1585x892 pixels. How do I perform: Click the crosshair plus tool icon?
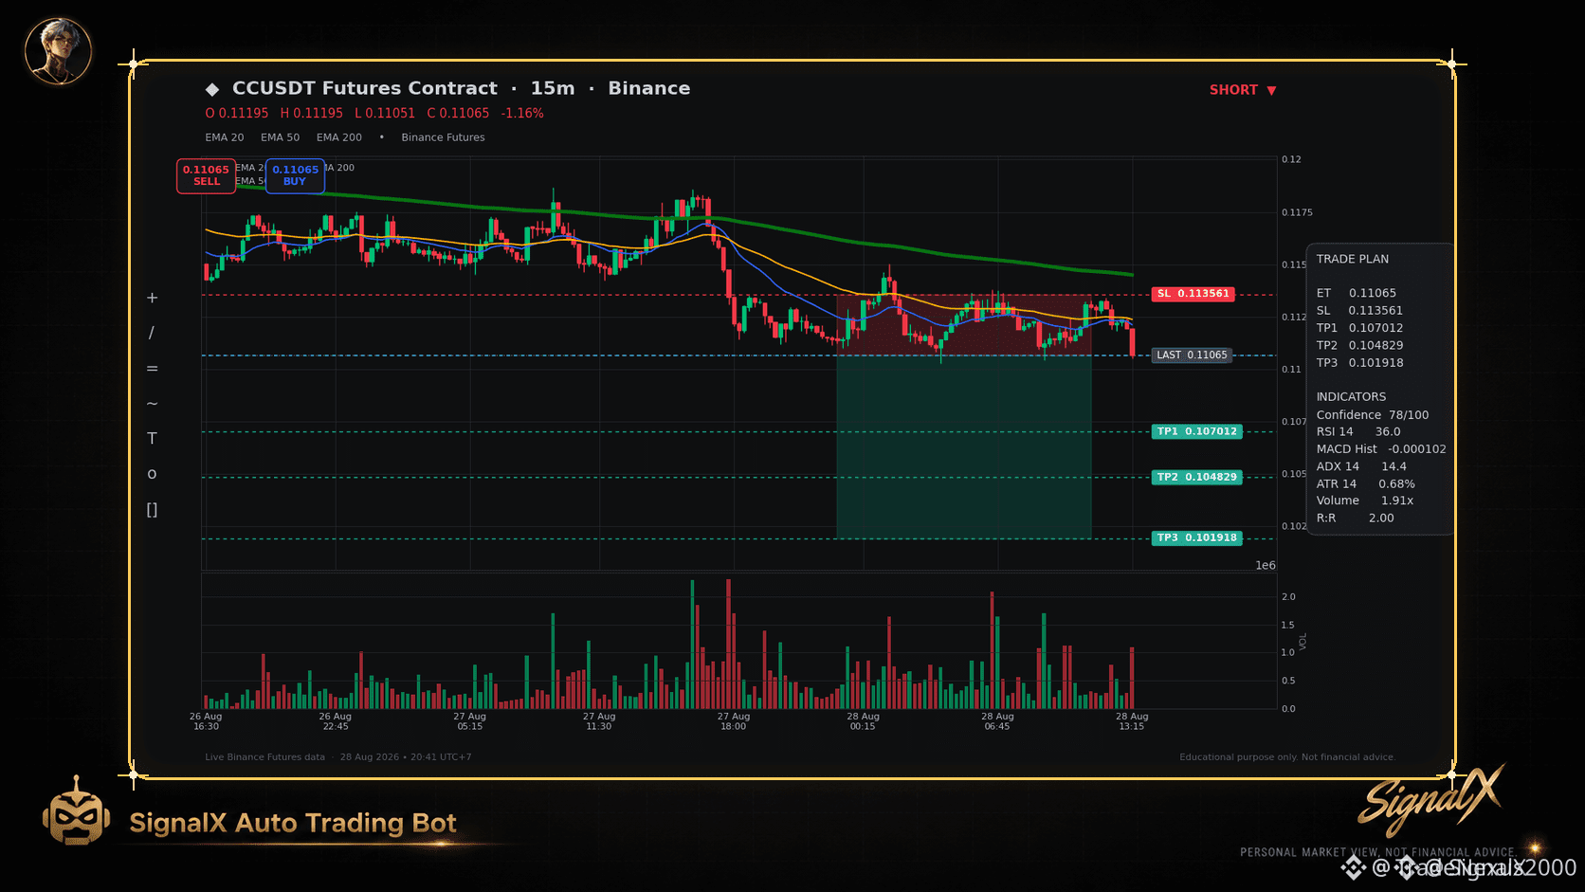point(152,298)
